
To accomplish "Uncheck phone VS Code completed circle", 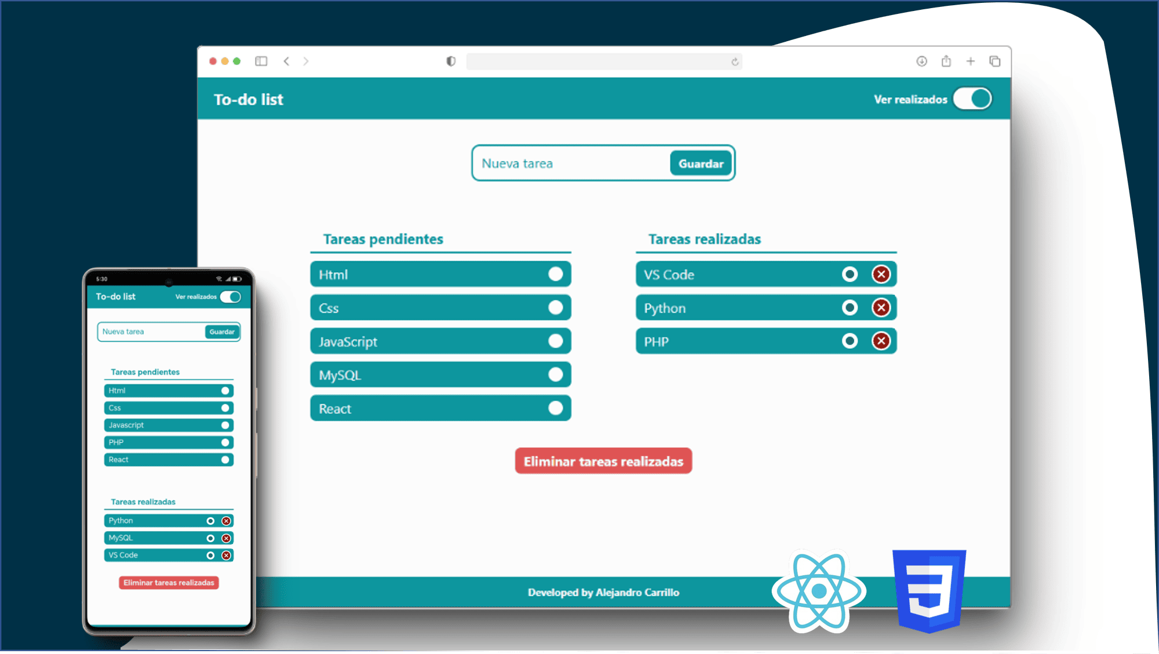I will pos(210,556).
